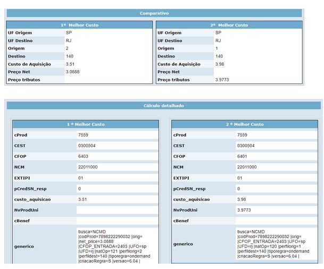Select Preço Net value 3.0888
Screen dimensions: 324x269
pos(72,72)
